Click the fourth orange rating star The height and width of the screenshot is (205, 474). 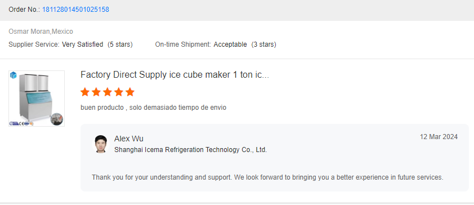point(119,92)
